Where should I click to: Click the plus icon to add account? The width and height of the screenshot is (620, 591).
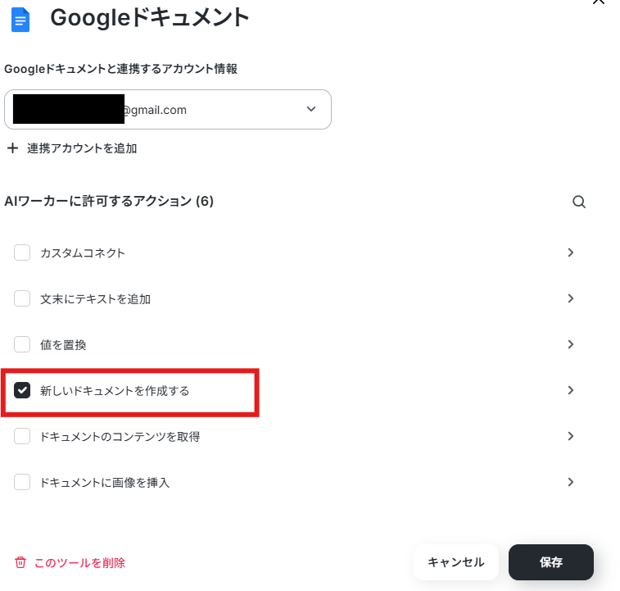point(12,148)
